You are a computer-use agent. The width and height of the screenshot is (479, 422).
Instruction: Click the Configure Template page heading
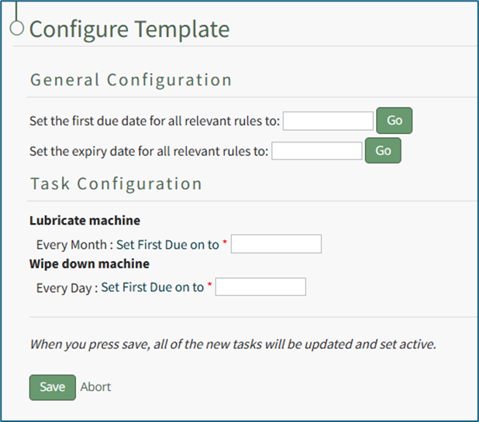tap(129, 29)
